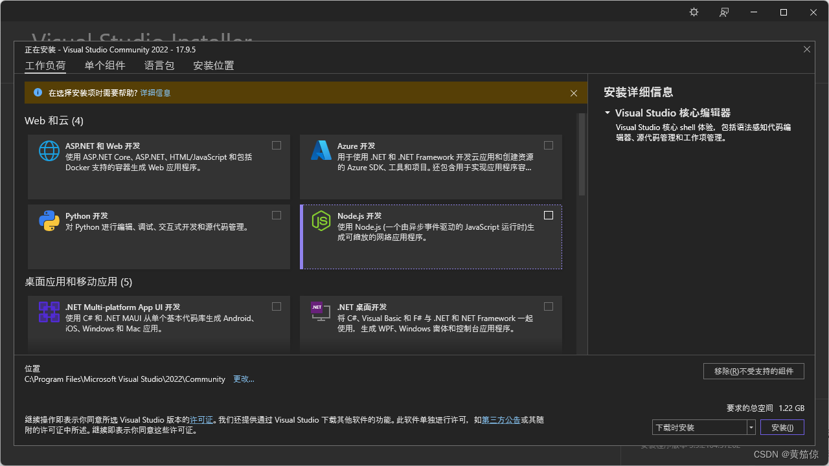Click the 桌面应用和移动应用 (5) heading
Image resolution: width=829 pixels, height=466 pixels.
point(78,282)
